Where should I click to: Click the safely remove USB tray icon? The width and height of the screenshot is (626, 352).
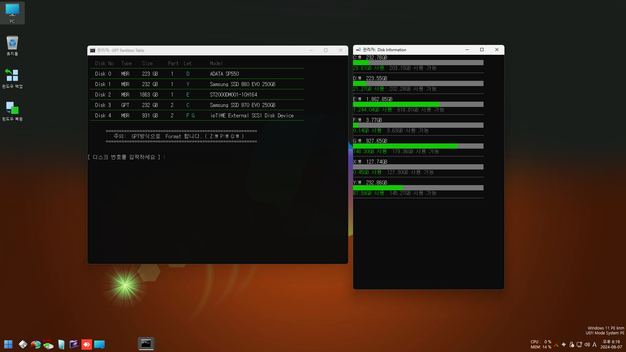pyautogui.click(x=572, y=345)
